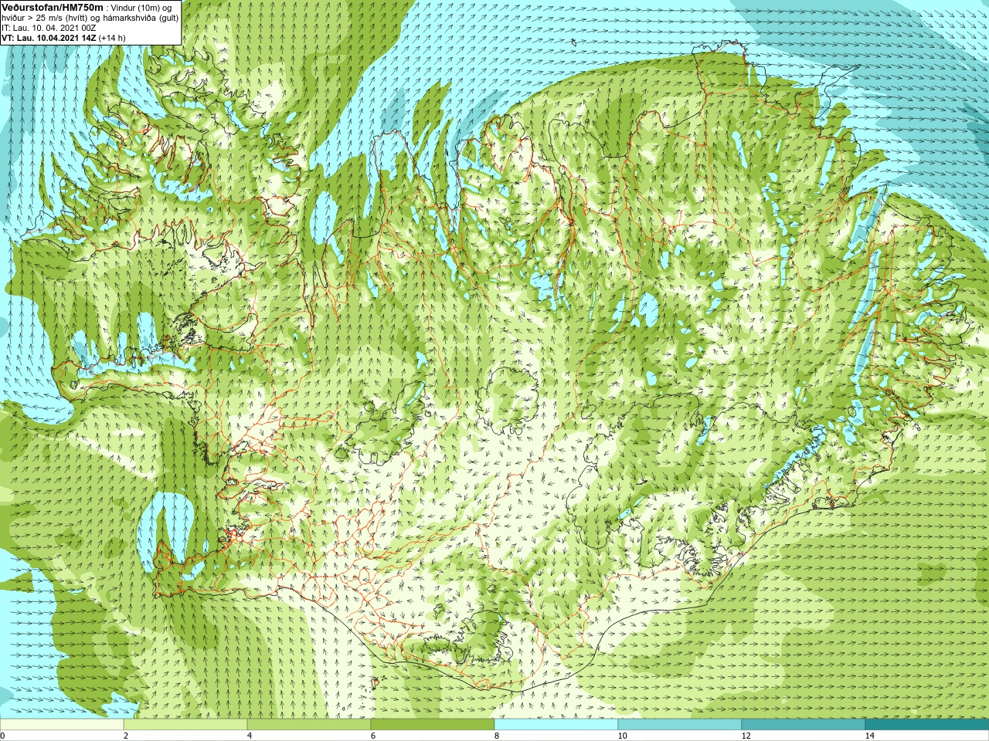The image size is (989, 741).
Task: Click the legend scale label '12'
Action: coord(746,736)
